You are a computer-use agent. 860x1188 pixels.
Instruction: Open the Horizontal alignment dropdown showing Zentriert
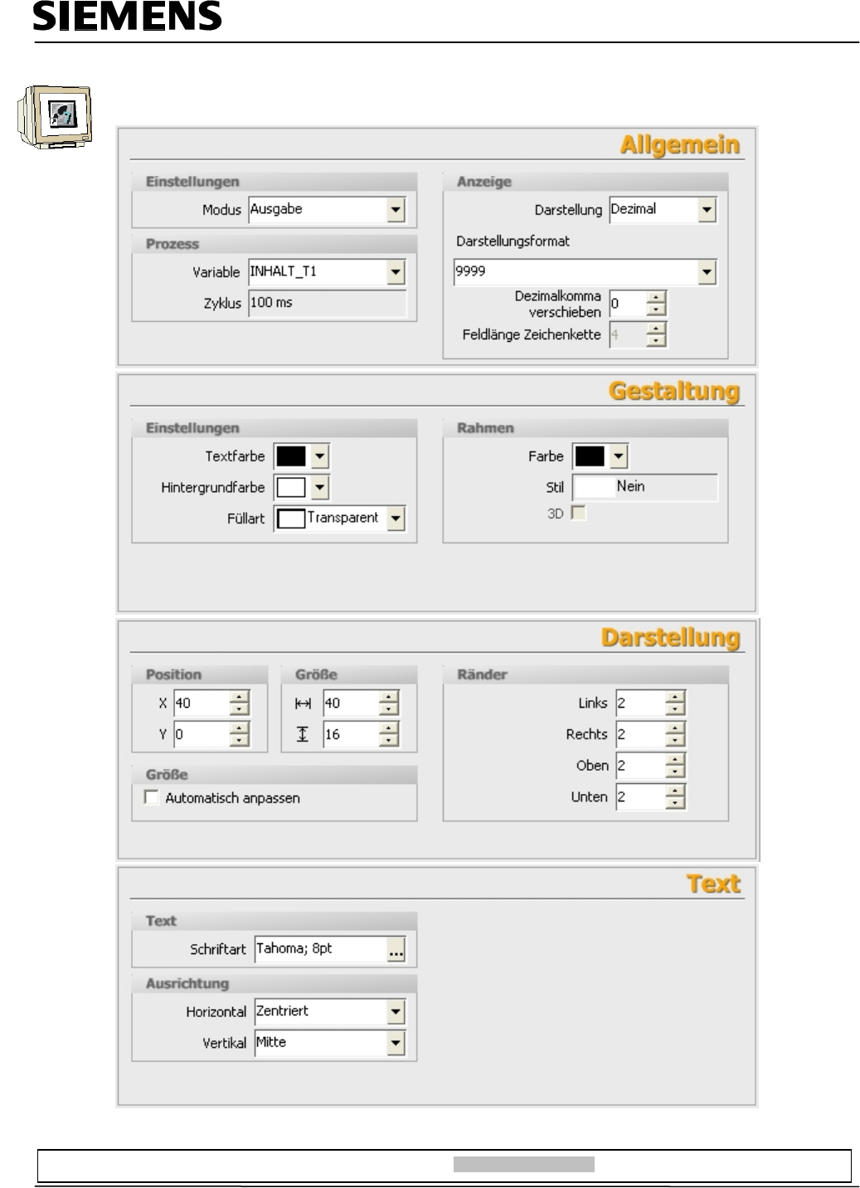(x=396, y=1012)
